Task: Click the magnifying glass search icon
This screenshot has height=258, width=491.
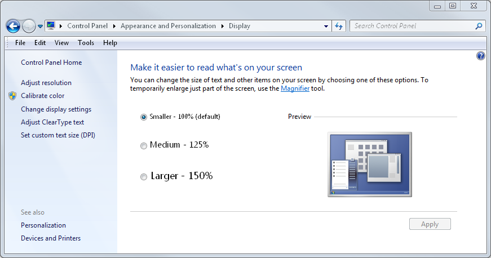Action: point(479,26)
